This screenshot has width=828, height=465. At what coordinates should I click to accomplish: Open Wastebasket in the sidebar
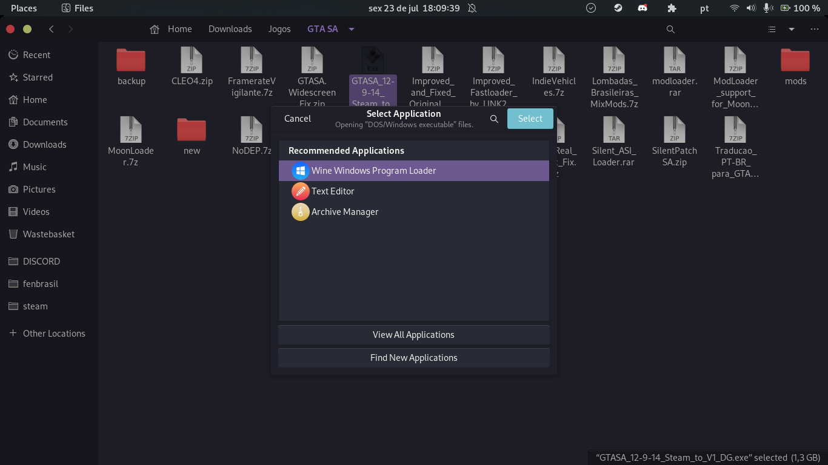point(49,234)
